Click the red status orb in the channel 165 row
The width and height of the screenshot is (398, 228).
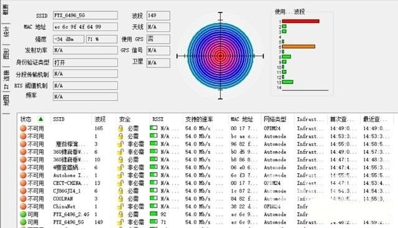tap(23, 128)
